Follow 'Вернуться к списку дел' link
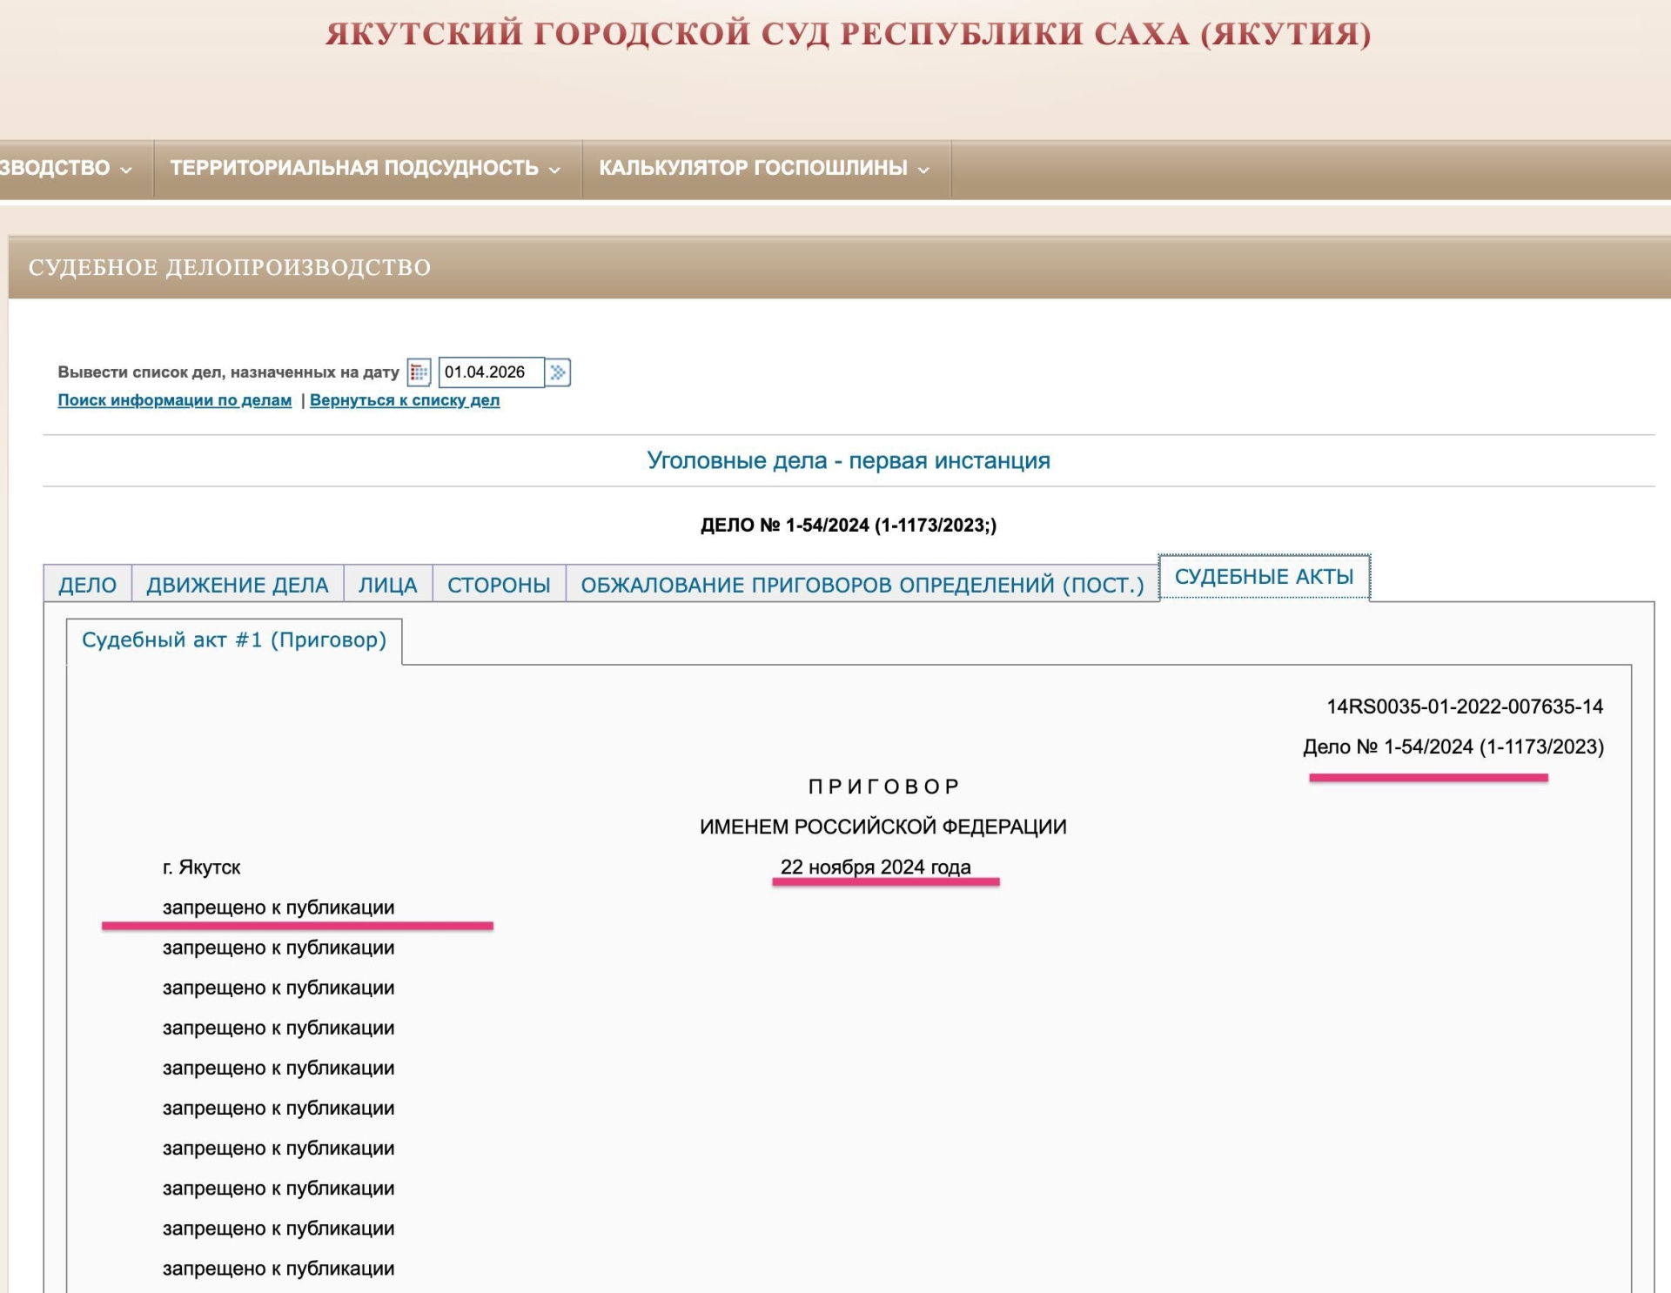Viewport: 1671px width, 1293px height. pyautogui.click(x=405, y=400)
